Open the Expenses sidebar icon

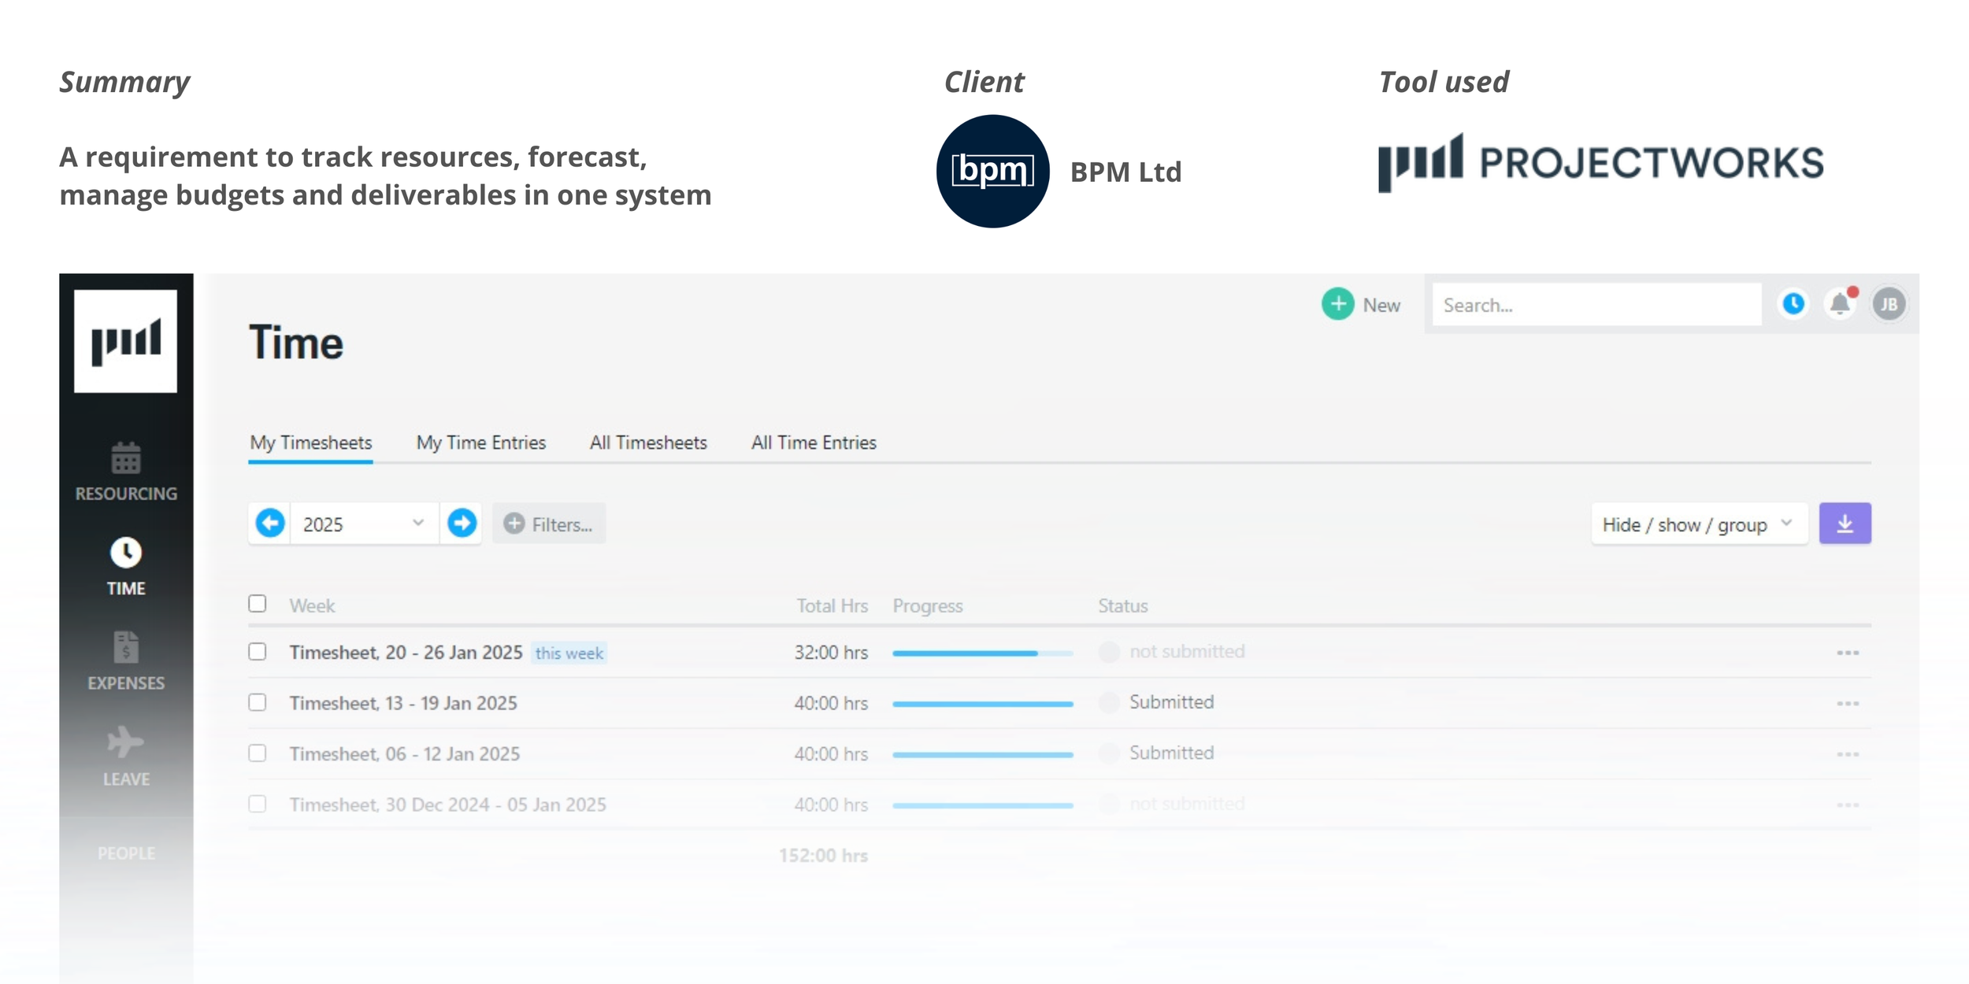pos(126,647)
